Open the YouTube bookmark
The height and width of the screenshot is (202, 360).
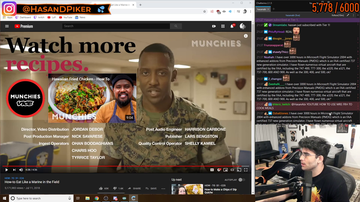coord(66,17)
